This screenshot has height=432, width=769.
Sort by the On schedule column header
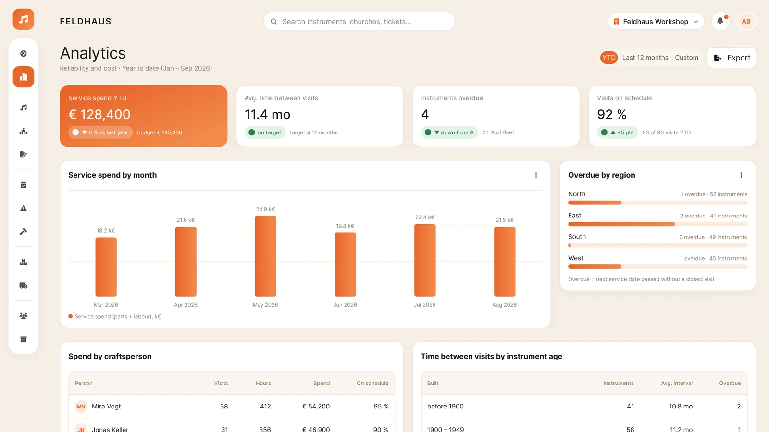coord(372,384)
